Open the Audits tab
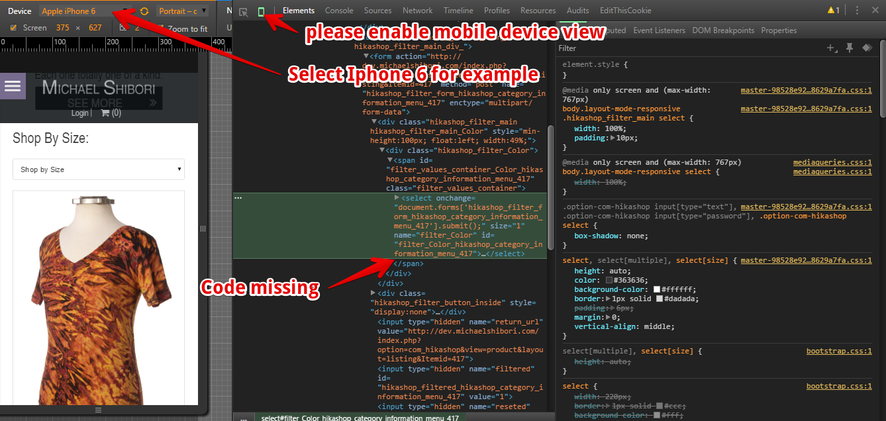This screenshot has height=421, width=886. coord(578,11)
